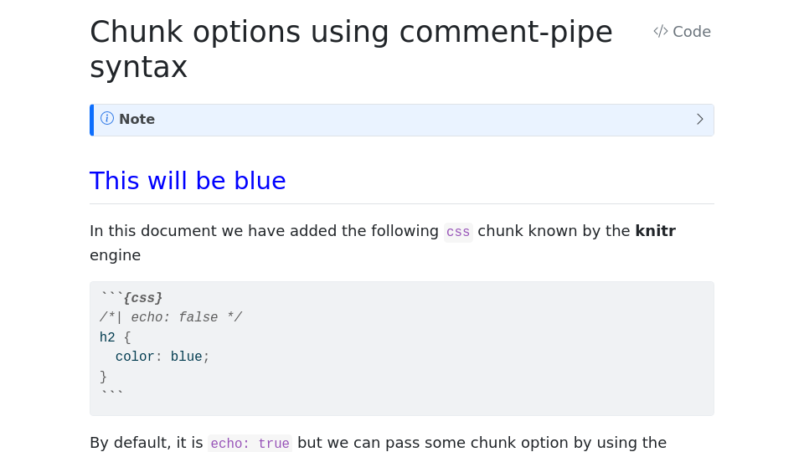The height and width of the screenshot is (452, 804).
Task: Click the "/*| echo: false */" comment line
Action: point(171,318)
